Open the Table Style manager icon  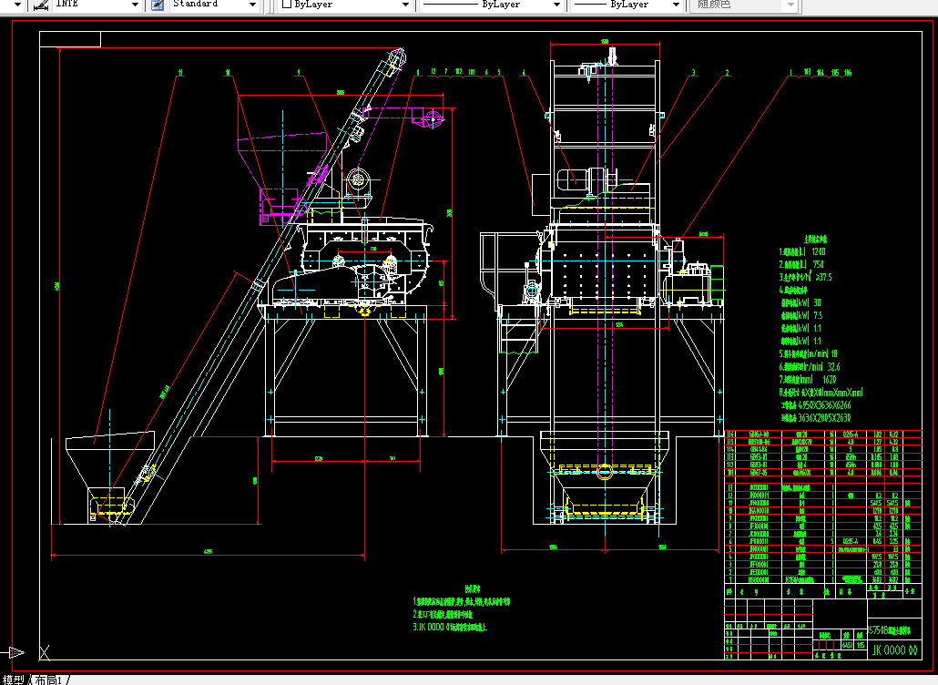(158, 5)
